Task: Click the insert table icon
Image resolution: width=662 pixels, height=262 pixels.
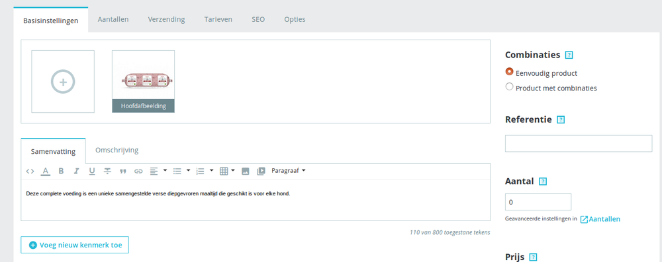Action: point(224,171)
